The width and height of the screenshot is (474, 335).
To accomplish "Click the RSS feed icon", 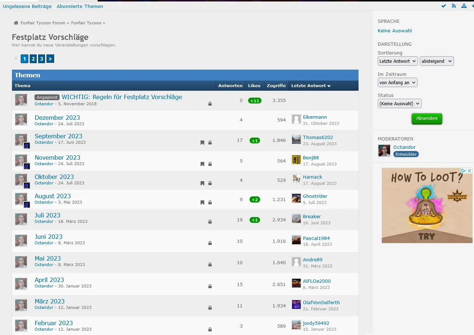I will click(454, 6).
